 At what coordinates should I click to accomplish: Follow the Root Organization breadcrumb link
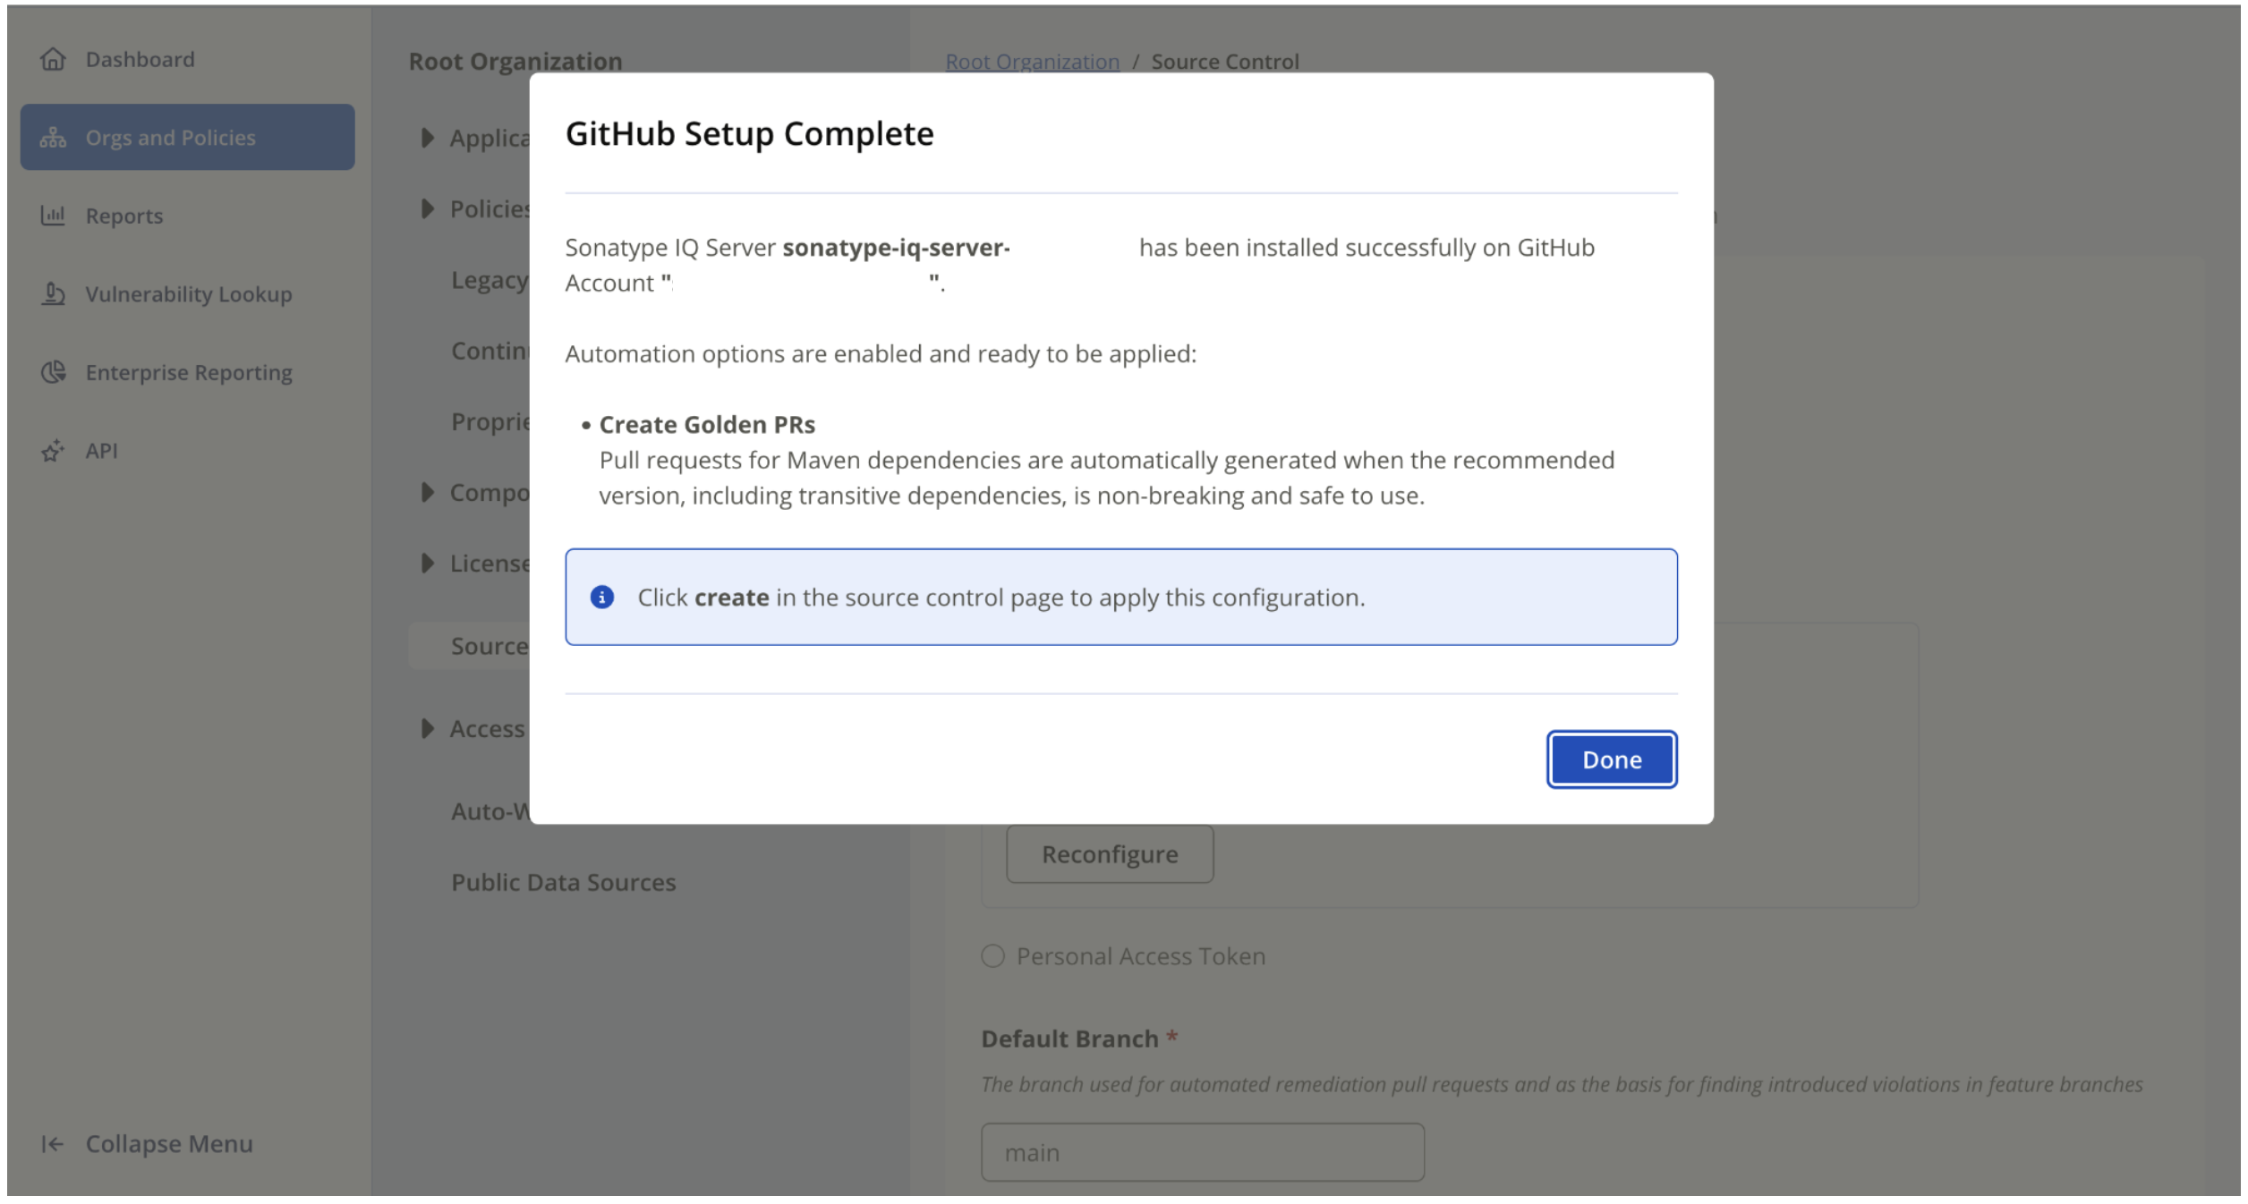(1032, 62)
